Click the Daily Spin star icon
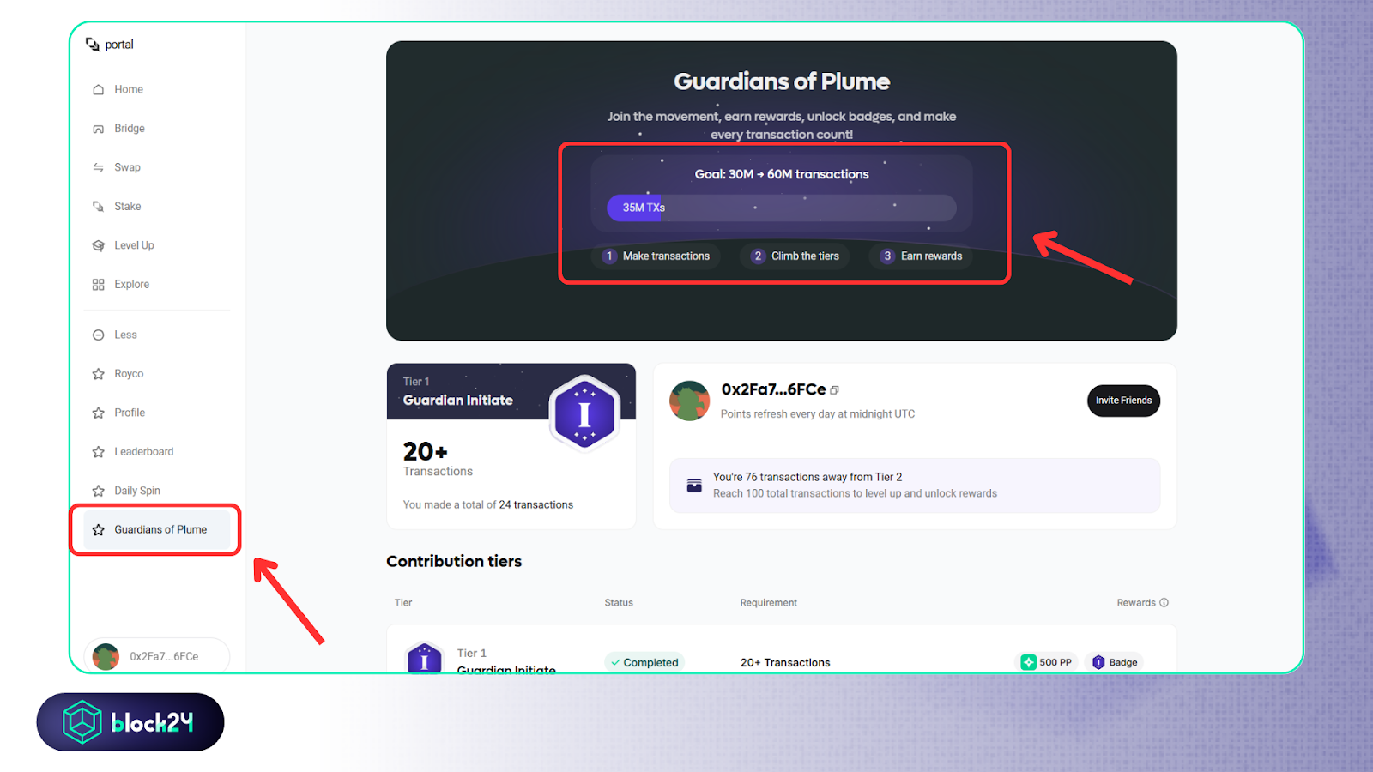This screenshot has width=1373, height=772. pos(99,492)
